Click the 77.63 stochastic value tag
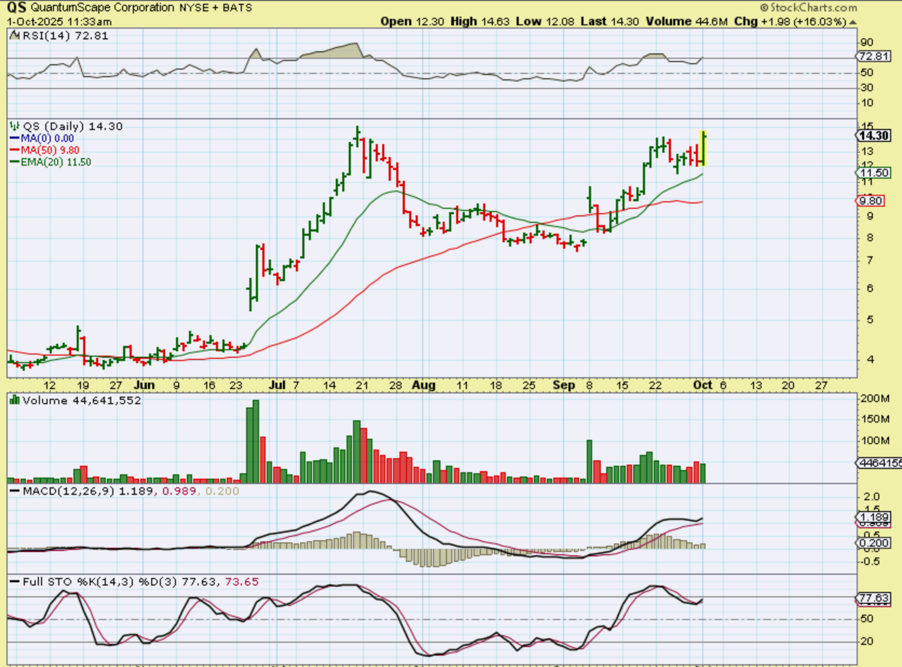 pyautogui.click(x=873, y=598)
